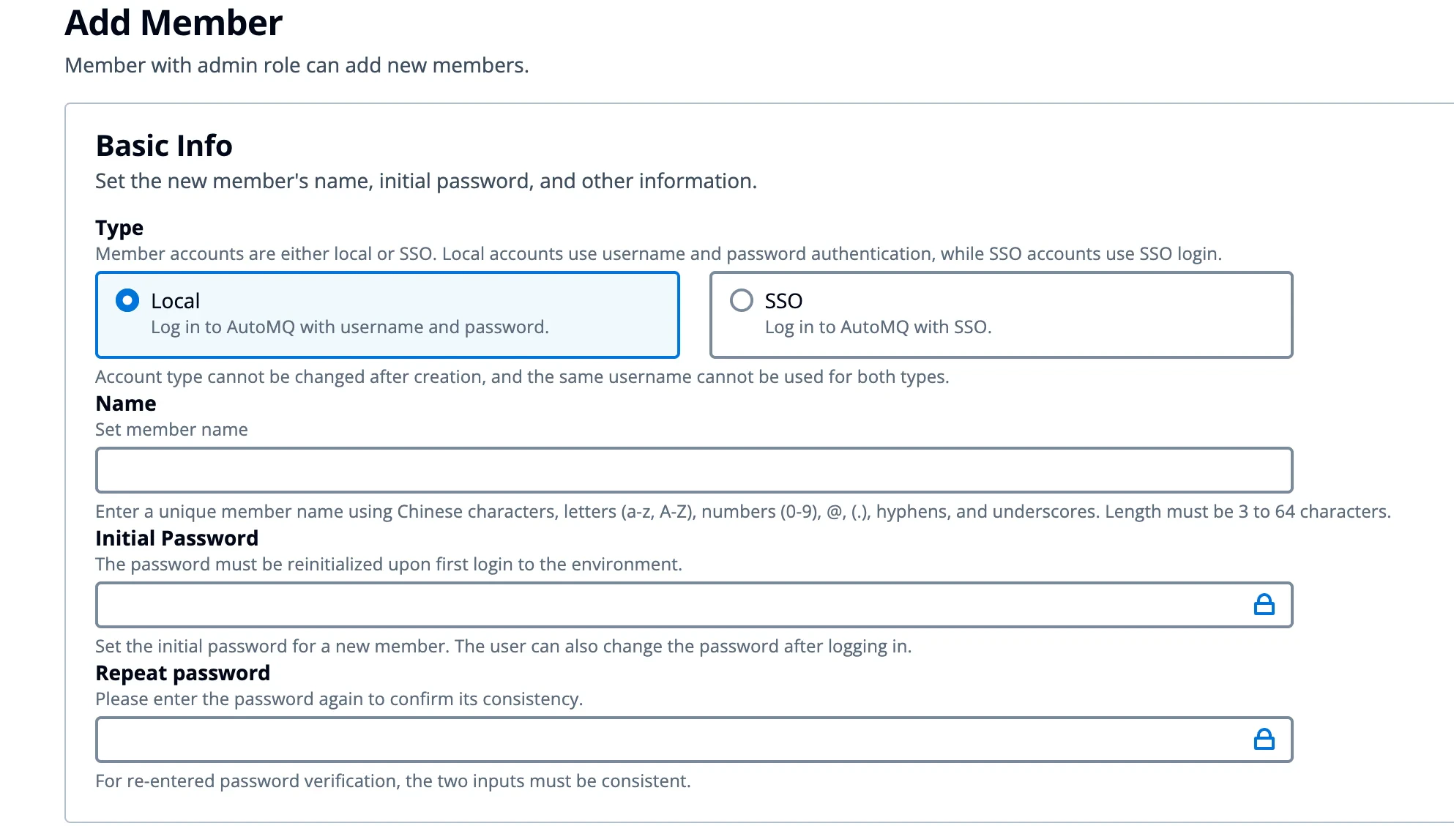This screenshot has height=826, width=1454.
Task: Toggle password visibility on Repeat password
Action: (x=1264, y=739)
